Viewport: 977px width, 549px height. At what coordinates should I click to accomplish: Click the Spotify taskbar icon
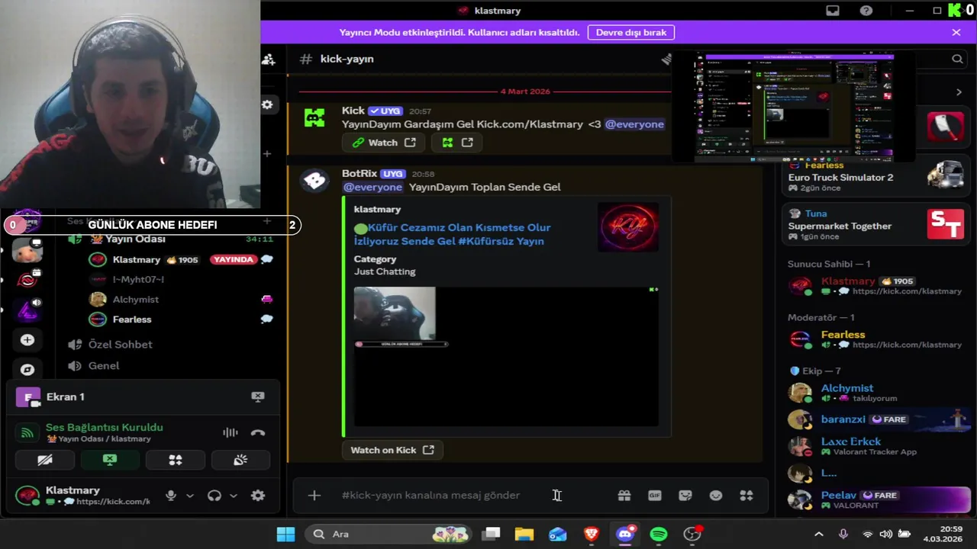pyautogui.click(x=659, y=534)
